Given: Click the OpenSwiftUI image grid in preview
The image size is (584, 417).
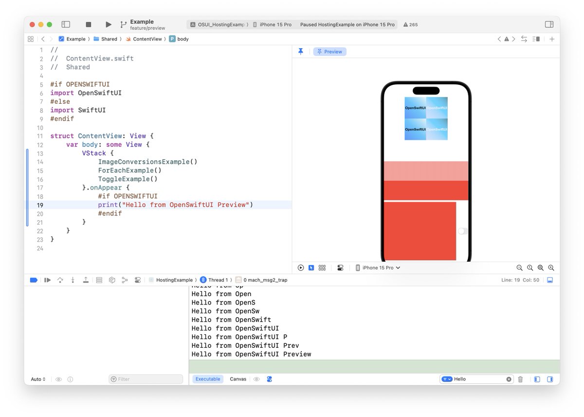Looking at the screenshot, I should pos(426,118).
